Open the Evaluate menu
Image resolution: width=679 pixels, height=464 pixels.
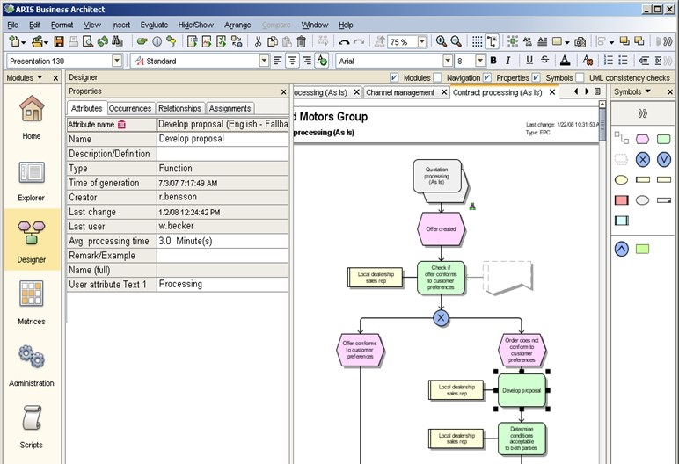coord(154,25)
